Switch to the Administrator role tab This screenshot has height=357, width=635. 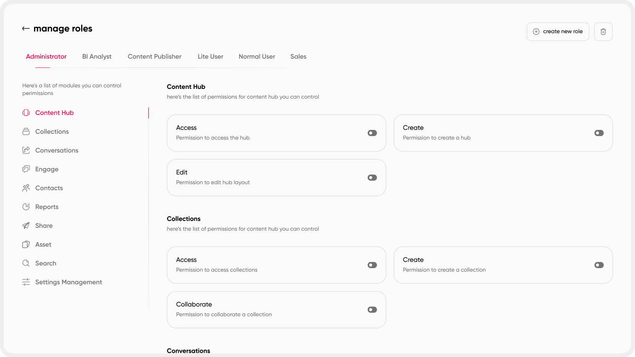click(x=46, y=56)
